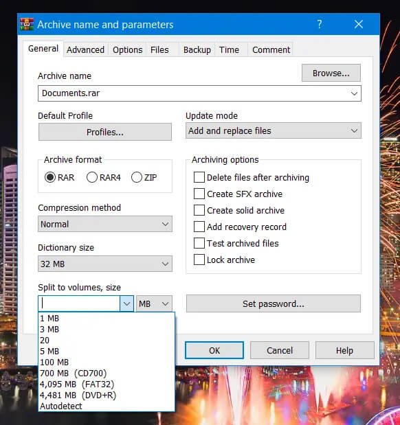Enable Delete files after archiving

click(x=199, y=177)
